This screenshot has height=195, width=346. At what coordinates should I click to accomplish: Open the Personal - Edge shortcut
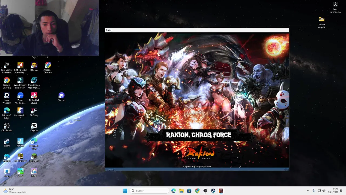34,144
